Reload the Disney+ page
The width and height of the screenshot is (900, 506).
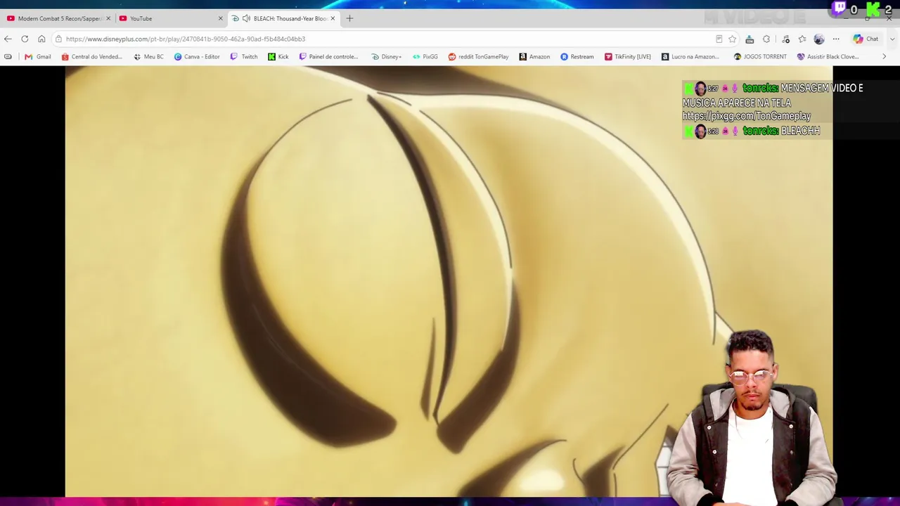pyautogui.click(x=25, y=39)
